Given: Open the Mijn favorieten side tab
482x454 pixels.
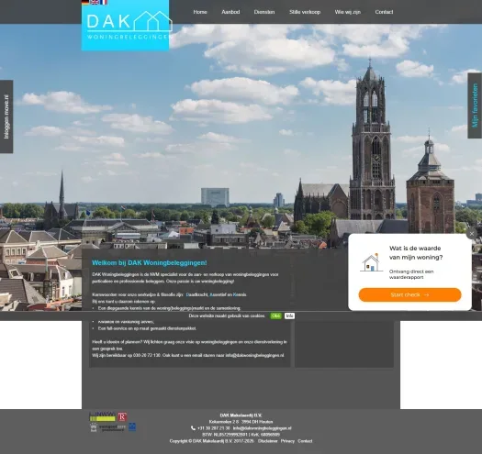Looking at the screenshot, I should pyautogui.click(x=475, y=105).
